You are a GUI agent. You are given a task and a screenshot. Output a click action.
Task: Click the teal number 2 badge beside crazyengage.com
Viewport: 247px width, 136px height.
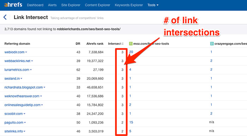coord(212,43)
